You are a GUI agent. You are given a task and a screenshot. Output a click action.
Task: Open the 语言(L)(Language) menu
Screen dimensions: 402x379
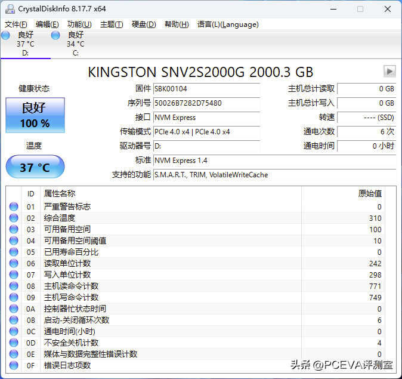tap(228, 24)
